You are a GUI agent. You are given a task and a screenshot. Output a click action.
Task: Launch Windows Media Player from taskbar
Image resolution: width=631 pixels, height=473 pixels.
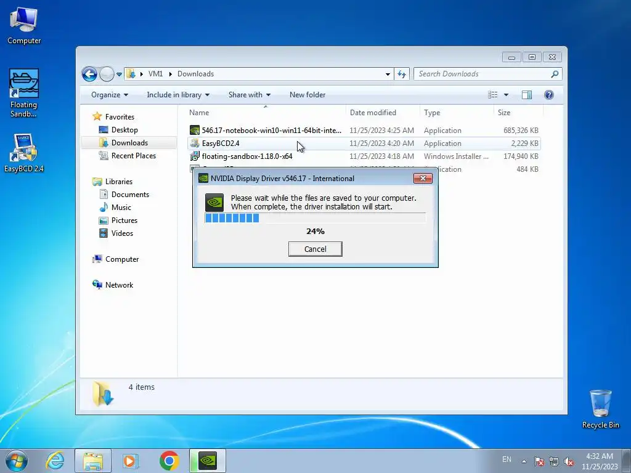[x=131, y=461]
